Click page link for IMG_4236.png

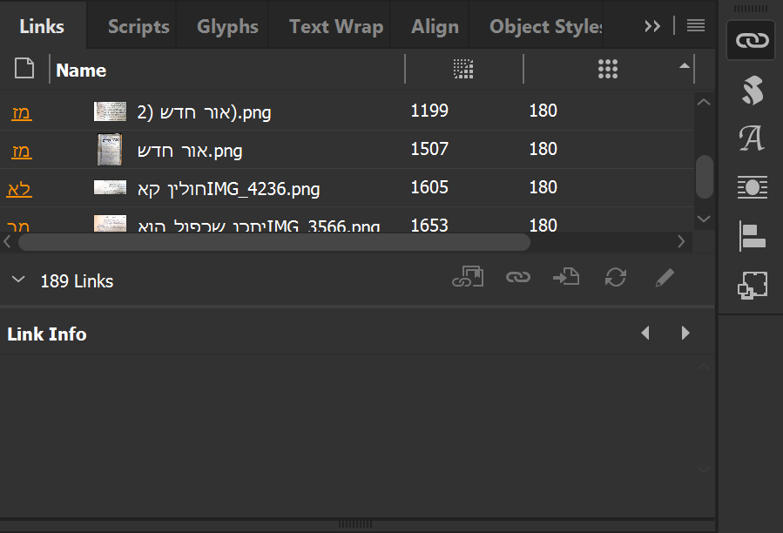(x=19, y=188)
